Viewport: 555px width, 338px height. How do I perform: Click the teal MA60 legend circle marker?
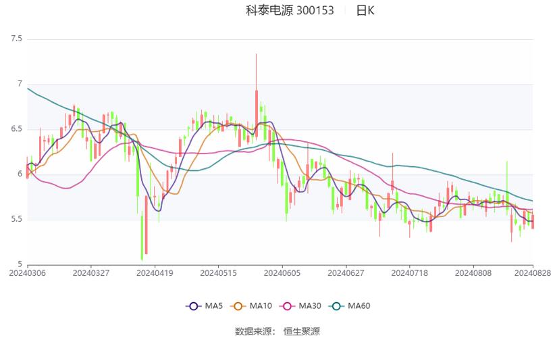click(336, 306)
